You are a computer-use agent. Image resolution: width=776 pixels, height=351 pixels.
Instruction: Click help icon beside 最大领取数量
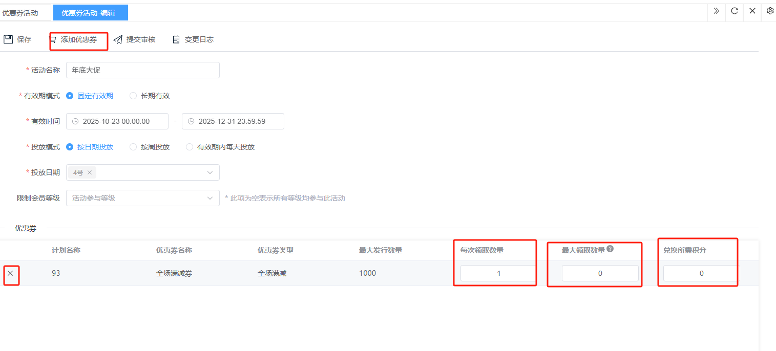610,249
